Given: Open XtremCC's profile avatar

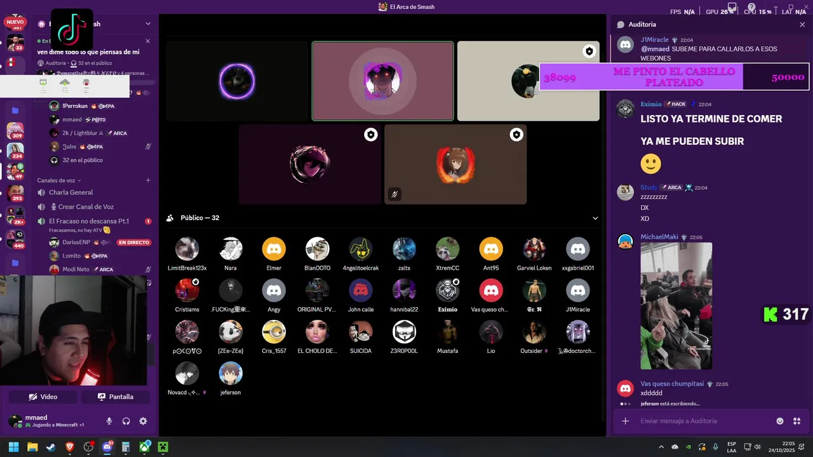Looking at the screenshot, I should click(447, 249).
